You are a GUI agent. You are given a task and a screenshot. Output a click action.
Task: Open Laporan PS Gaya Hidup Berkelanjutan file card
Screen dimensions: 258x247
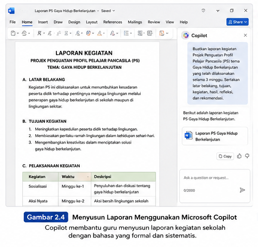click(215, 136)
